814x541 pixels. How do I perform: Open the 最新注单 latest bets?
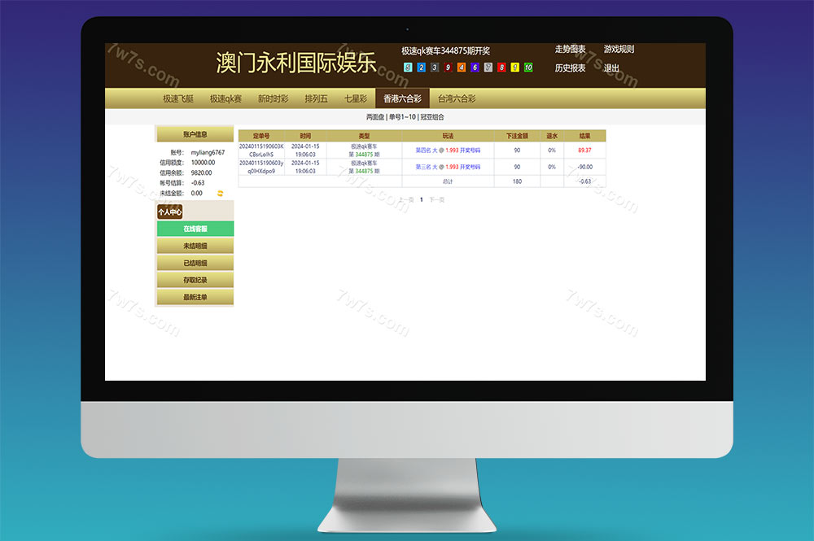click(x=195, y=298)
